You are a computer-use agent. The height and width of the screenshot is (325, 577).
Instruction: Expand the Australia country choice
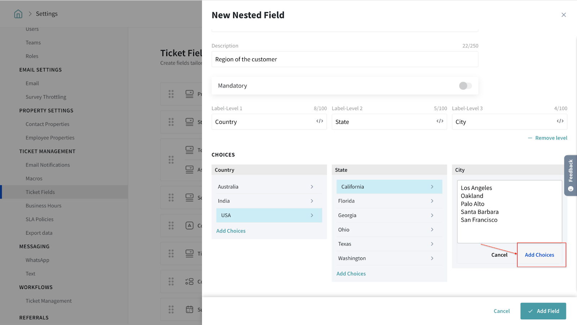pos(312,187)
